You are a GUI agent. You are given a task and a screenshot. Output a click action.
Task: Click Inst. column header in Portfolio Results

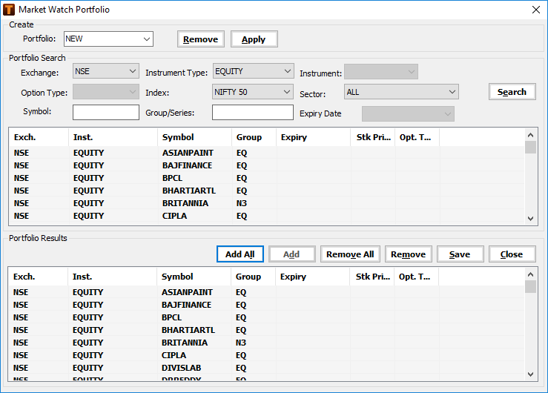pos(113,277)
